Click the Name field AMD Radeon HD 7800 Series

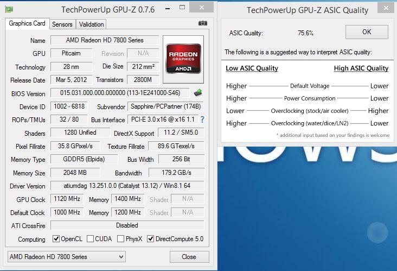point(105,40)
